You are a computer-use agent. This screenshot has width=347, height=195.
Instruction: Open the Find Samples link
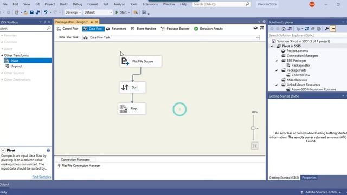tap(42, 177)
